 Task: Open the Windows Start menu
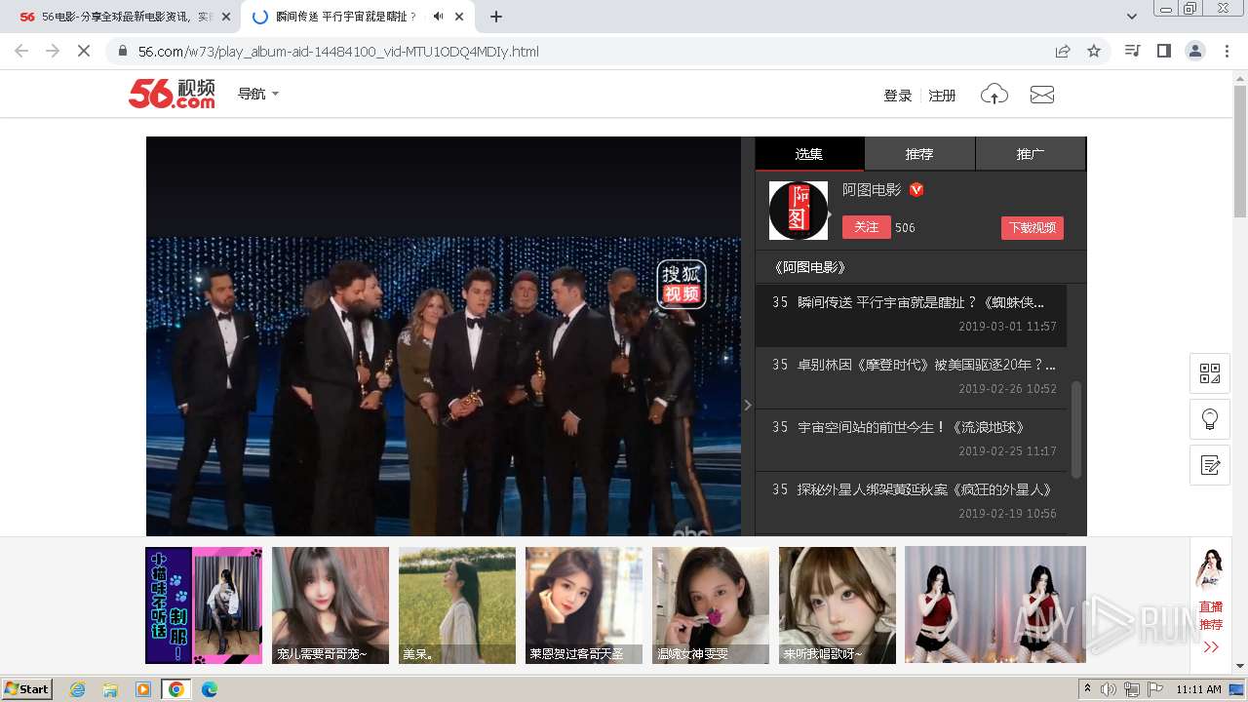point(27,689)
